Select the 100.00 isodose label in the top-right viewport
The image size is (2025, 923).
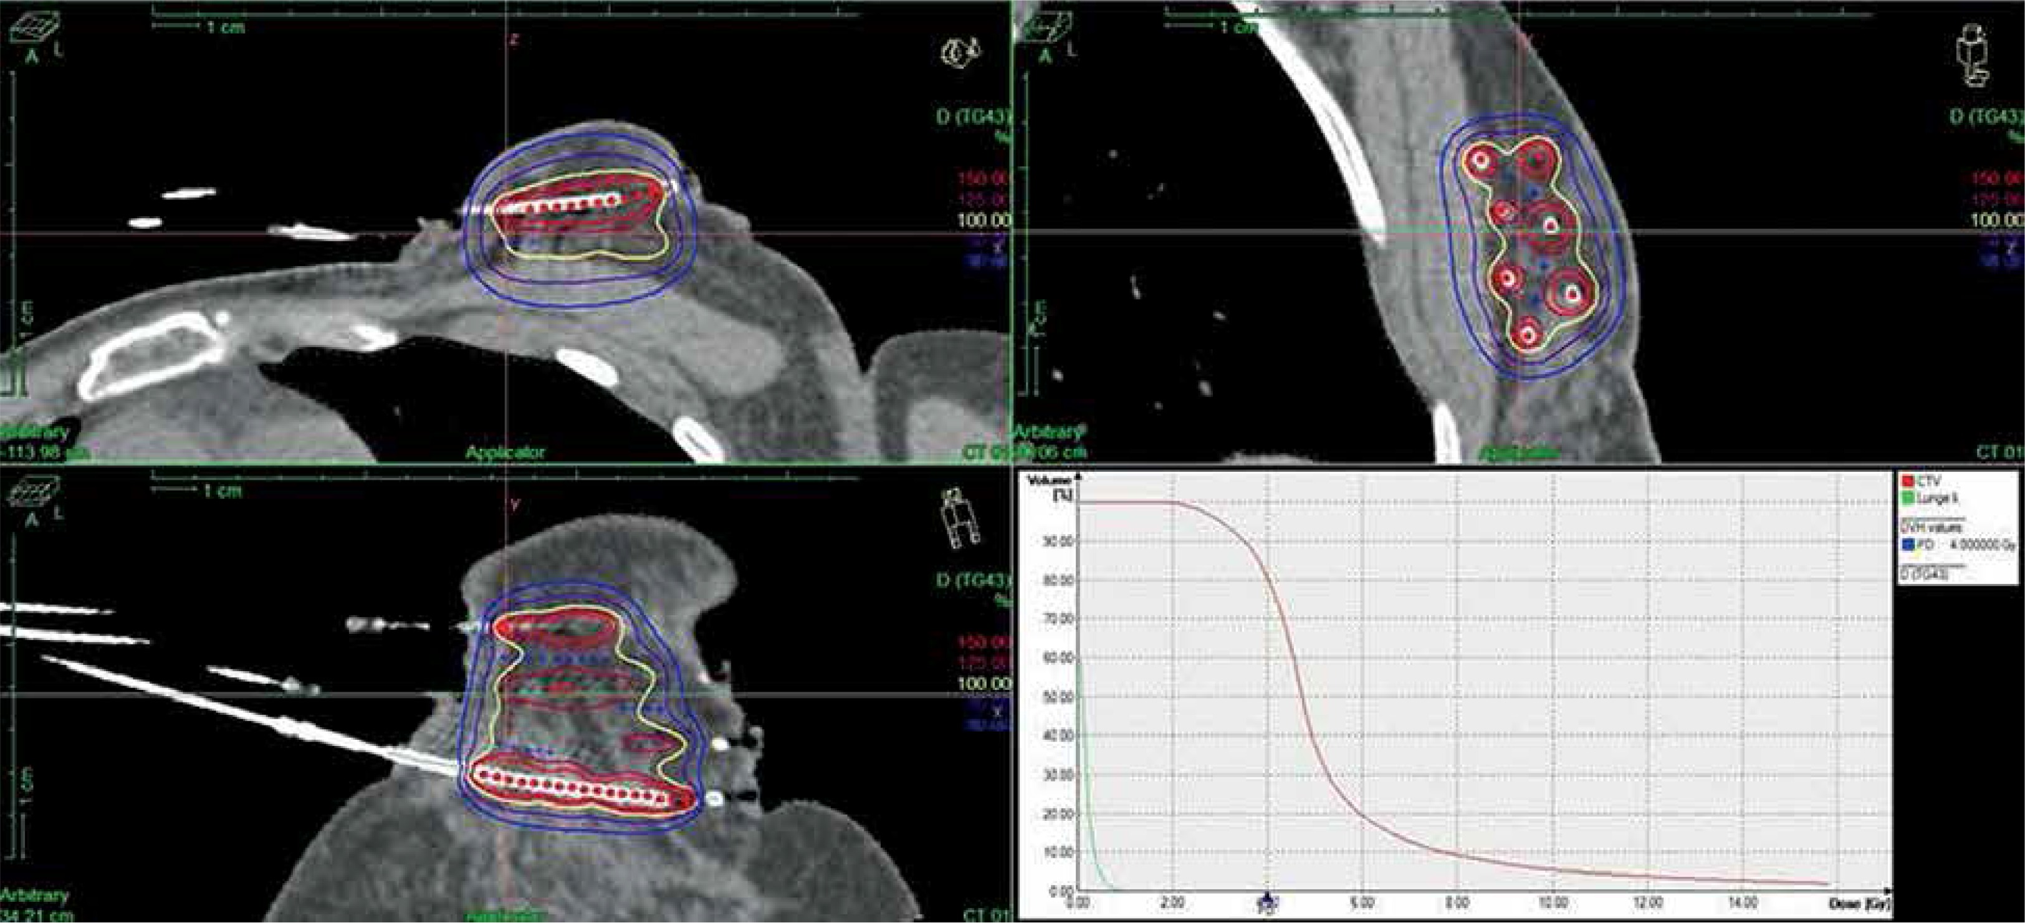click(1998, 220)
